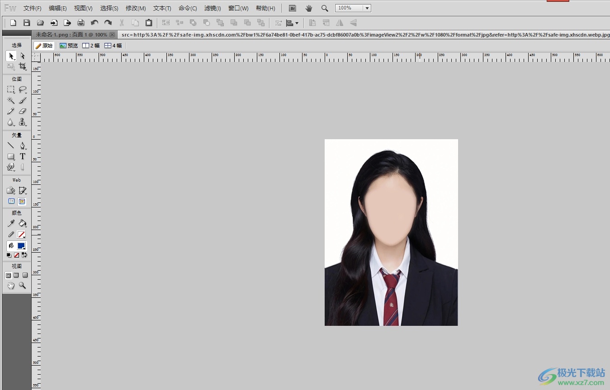Select the Rectangle shape tool

coord(11,156)
